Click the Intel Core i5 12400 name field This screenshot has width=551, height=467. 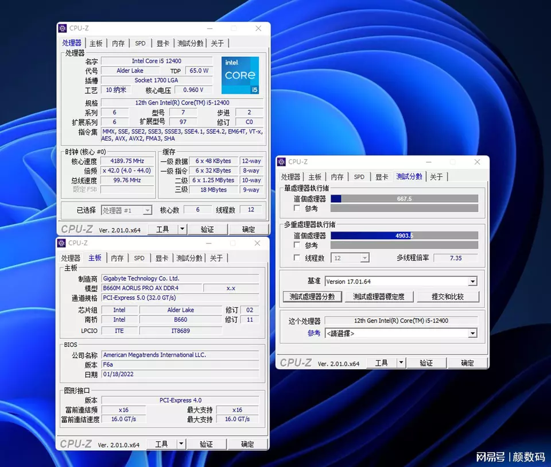pos(157,61)
